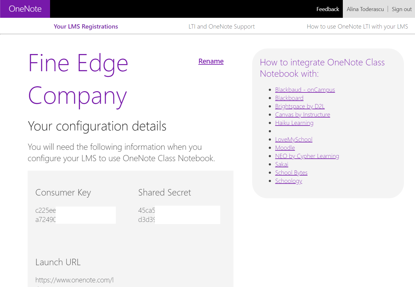This screenshot has height=287, width=415.
Task: Open How to use OneNote LTI tab
Action: click(357, 26)
